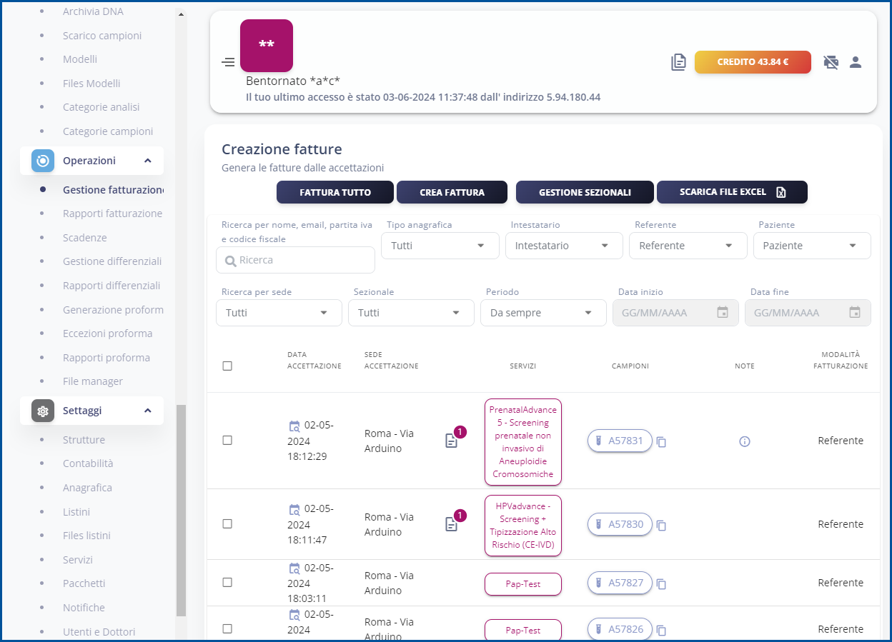Viewport: 892px width, 642px height.
Task: Click the Ricerca search input field
Action: pyautogui.click(x=296, y=260)
